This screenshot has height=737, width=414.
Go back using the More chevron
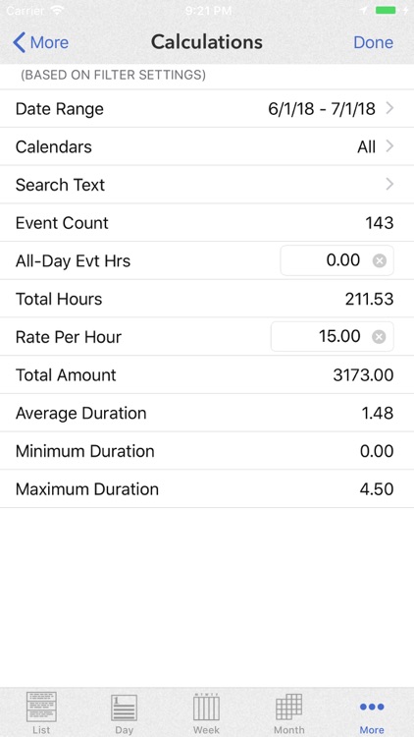(x=19, y=42)
